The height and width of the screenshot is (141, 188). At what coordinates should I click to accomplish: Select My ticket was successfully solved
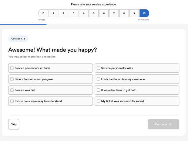98,101
